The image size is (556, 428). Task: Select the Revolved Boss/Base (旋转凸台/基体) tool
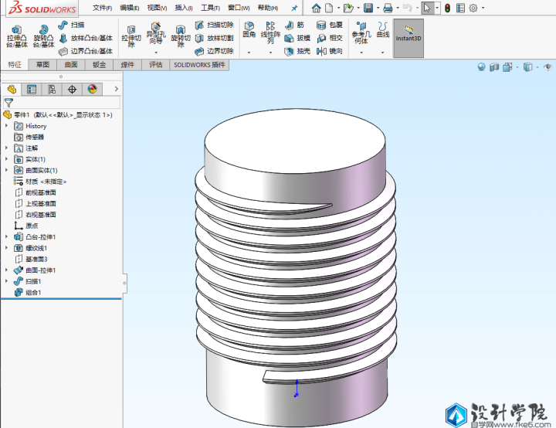click(43, 36)
